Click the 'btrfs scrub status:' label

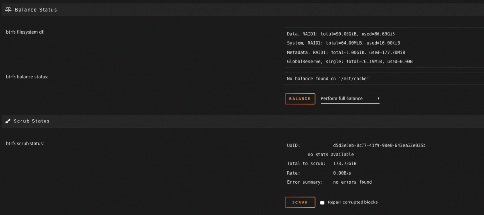25,143
